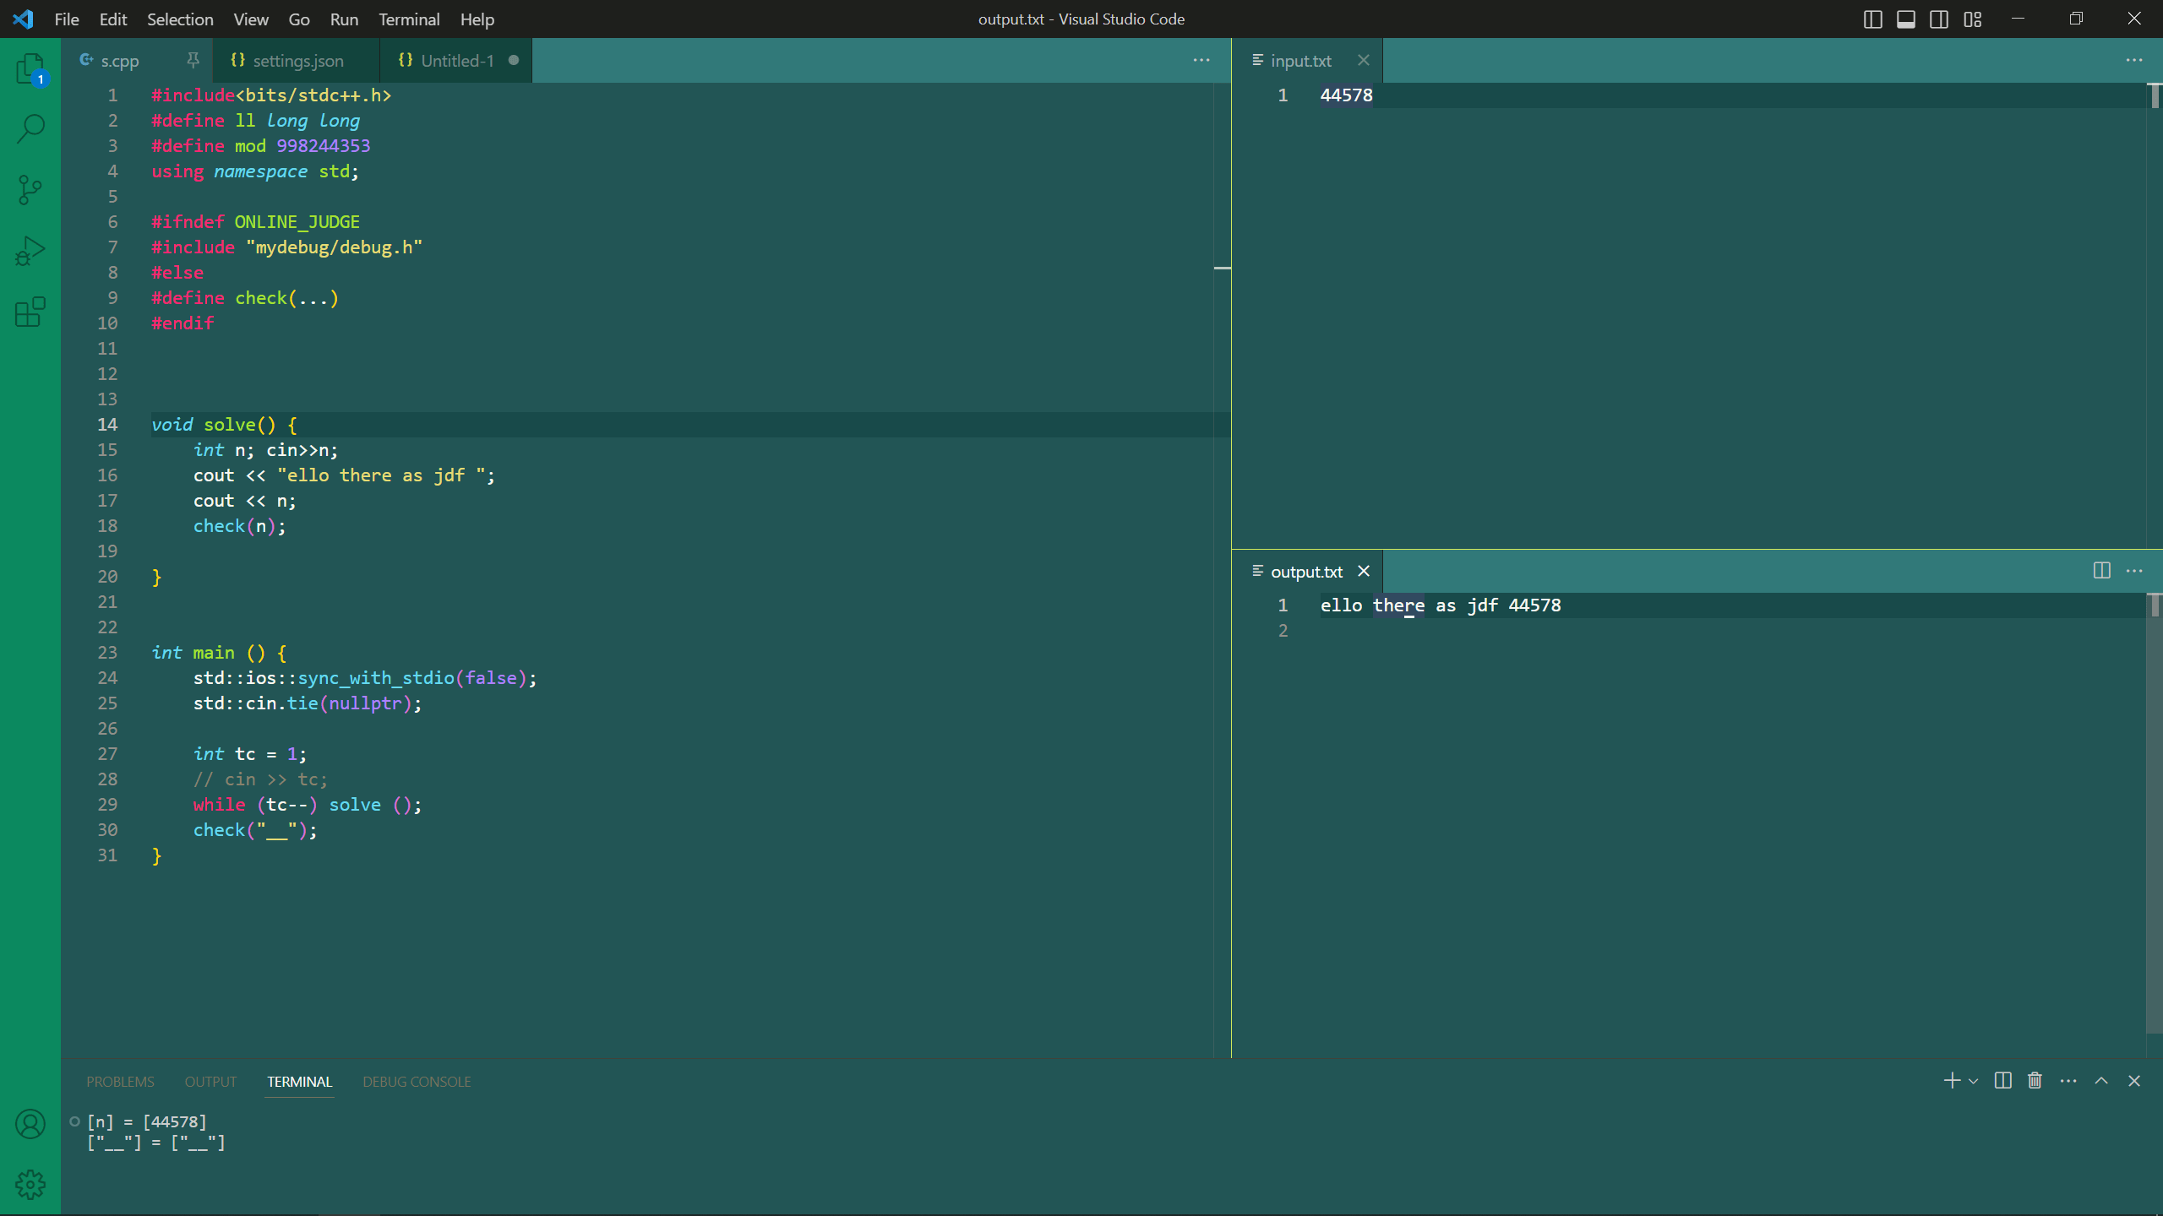Screen dimensions: 2163x1216
Task: Open the launch profile dropdown arrow in terminal
Action: click(1974, 1081)
